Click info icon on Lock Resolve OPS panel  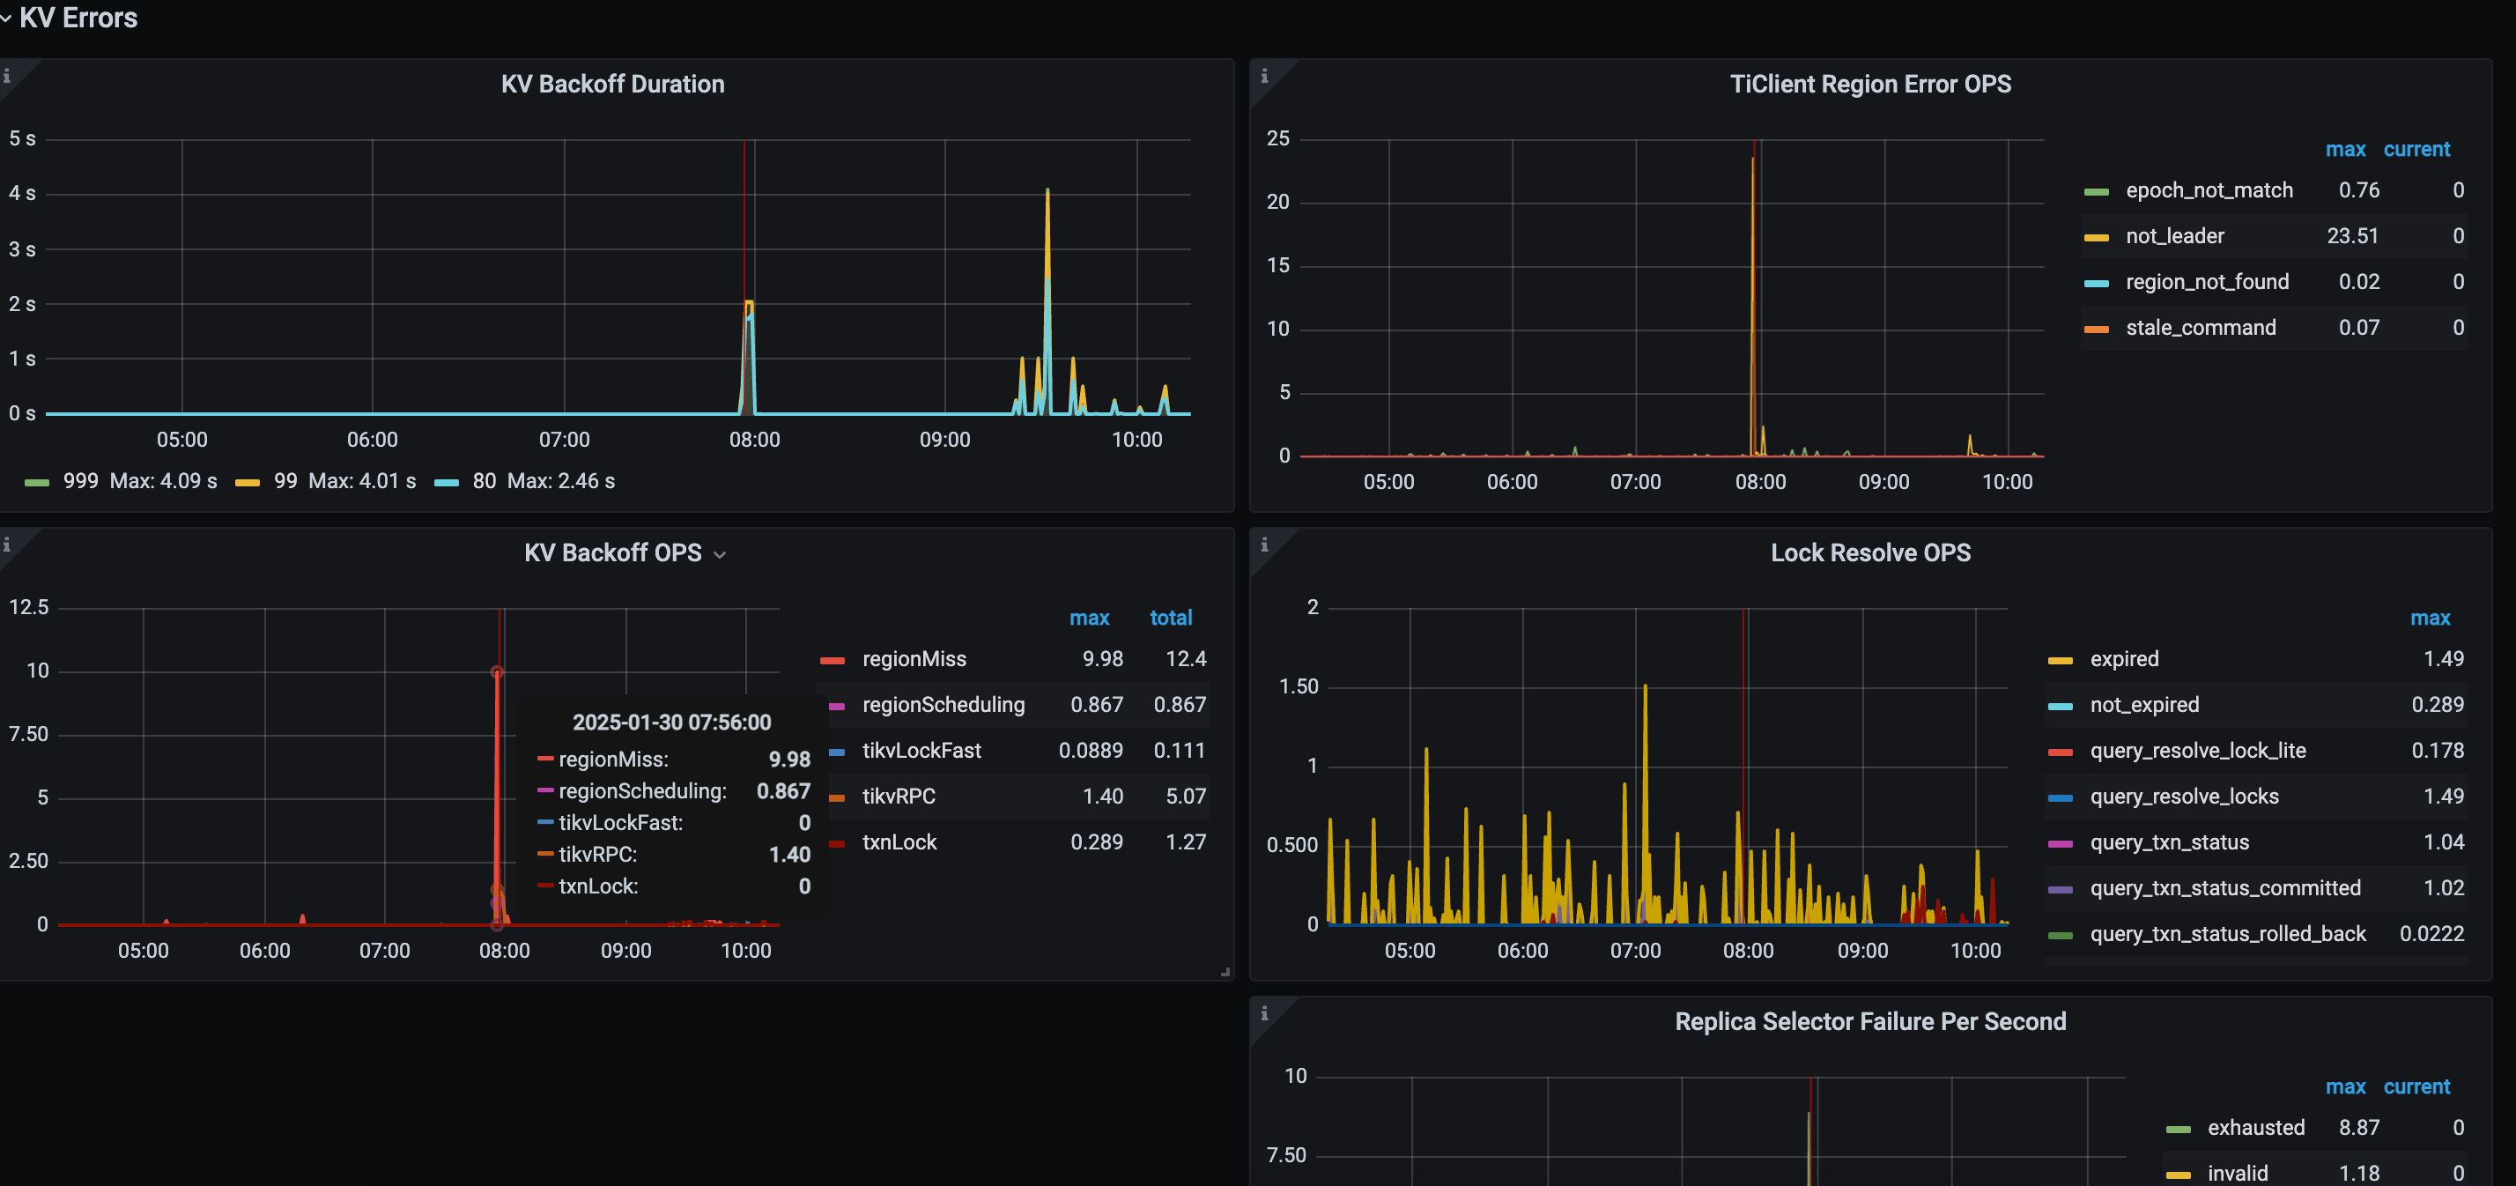1264,545
